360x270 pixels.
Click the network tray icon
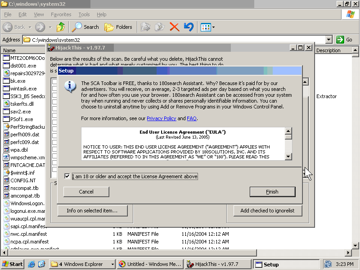point(328,264)
